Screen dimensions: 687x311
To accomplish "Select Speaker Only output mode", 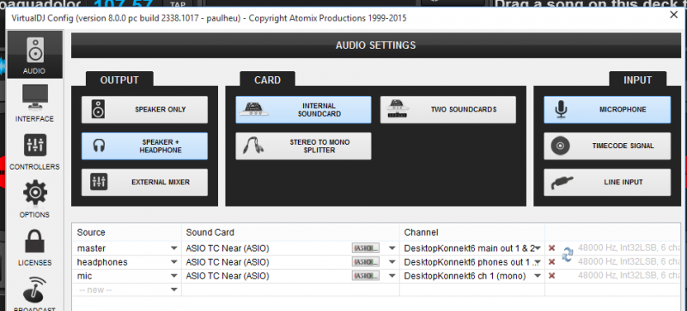I will click(x=144, y=110).
